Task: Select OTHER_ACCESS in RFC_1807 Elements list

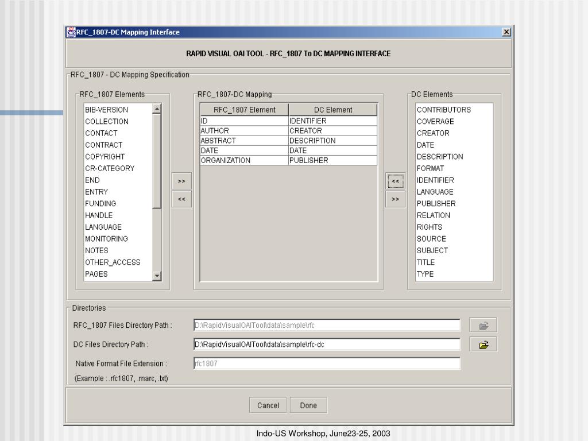Action: click(x=118, y=262)
